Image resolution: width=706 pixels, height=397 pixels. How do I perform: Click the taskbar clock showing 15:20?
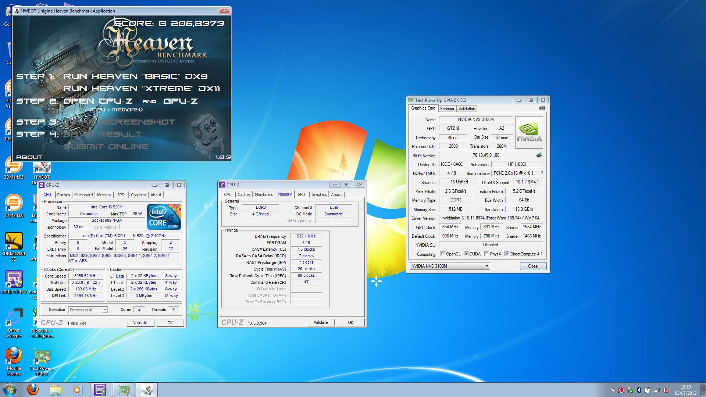tap(685, 390)
